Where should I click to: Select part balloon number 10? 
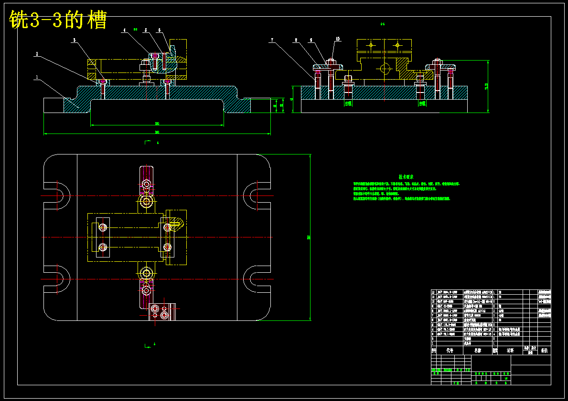[x=338, y=38]
